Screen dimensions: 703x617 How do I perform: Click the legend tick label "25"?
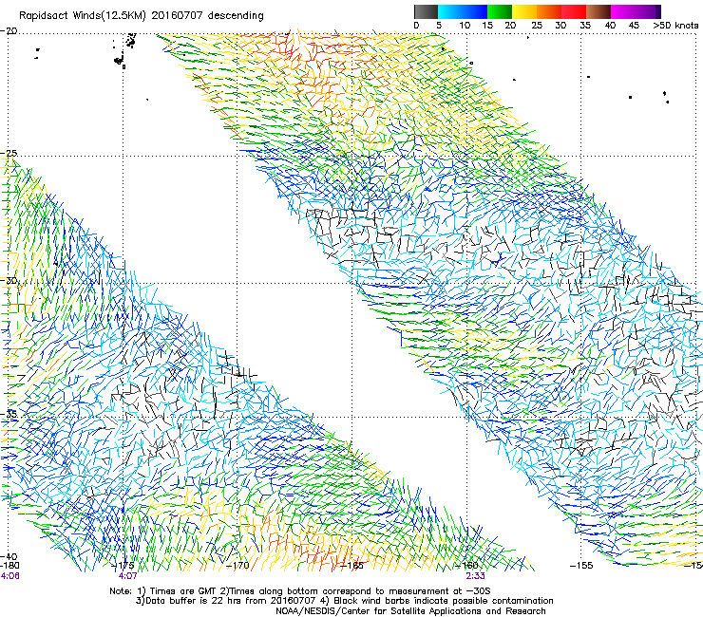[537, 26]
